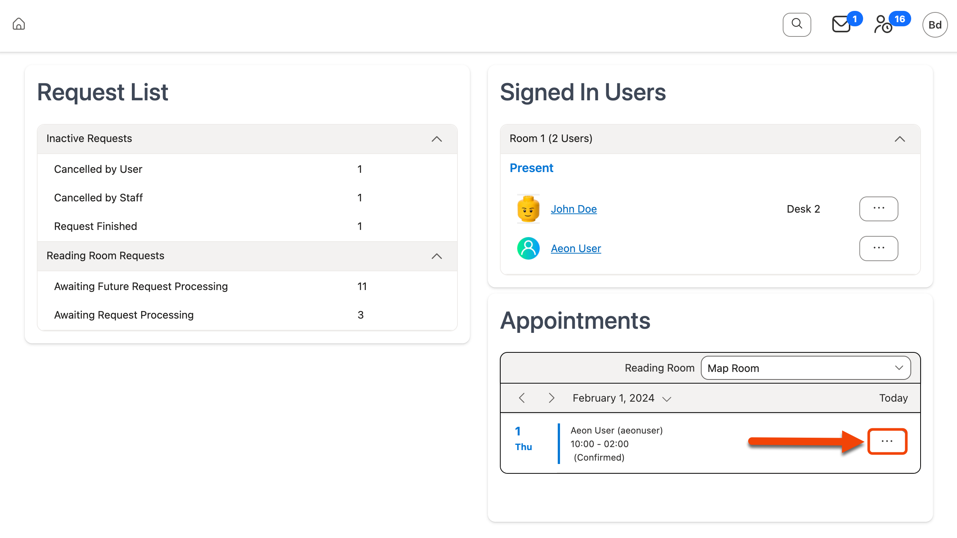Click the home icon in top bar
The image size is (957, 538).
coord(18,24)
